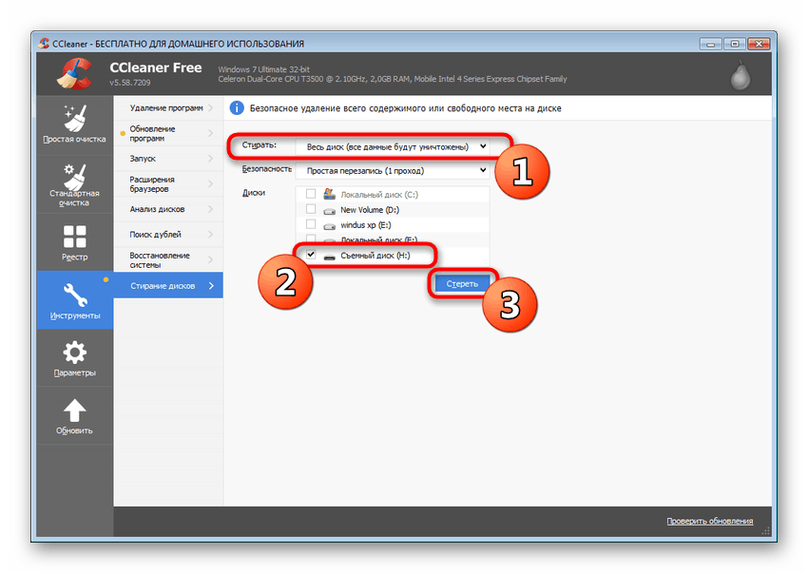Click the Локальный диск (C:) drive icon
This screenshot has width=808, height=573.
[x=329, y=194]
